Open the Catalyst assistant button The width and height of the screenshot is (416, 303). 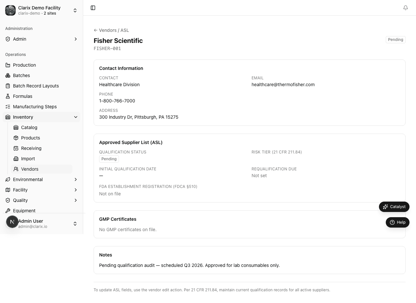tap(394, 207)
